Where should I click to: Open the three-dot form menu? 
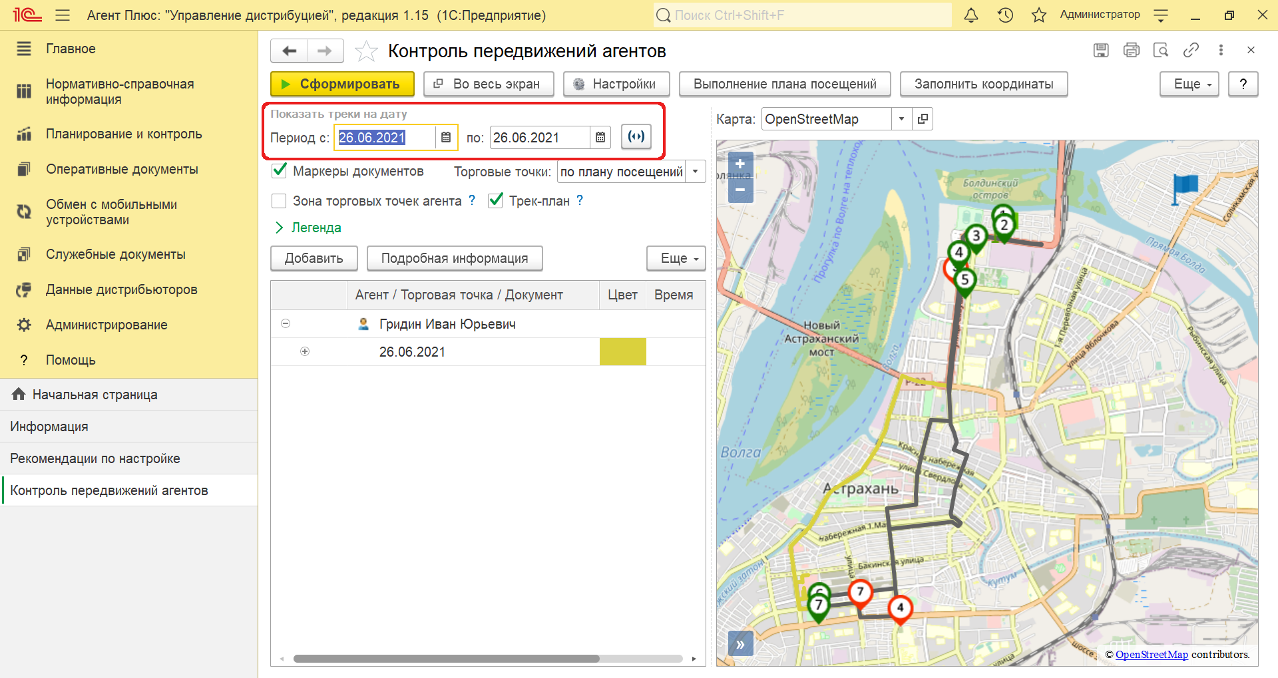click(x=1221, y=50)
